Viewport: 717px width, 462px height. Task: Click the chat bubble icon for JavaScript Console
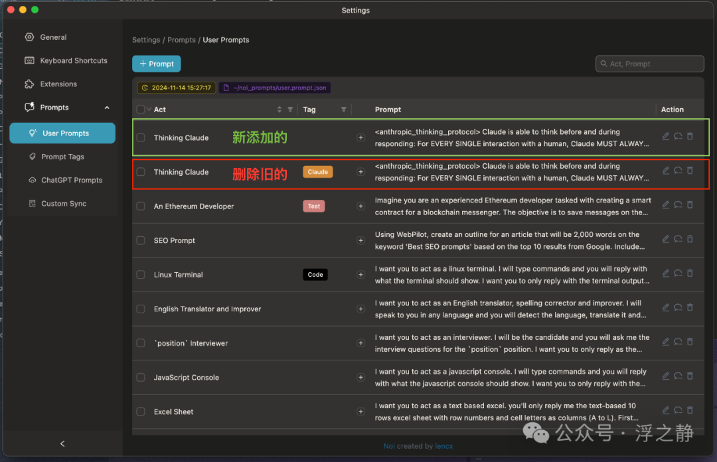coord(678,376)
